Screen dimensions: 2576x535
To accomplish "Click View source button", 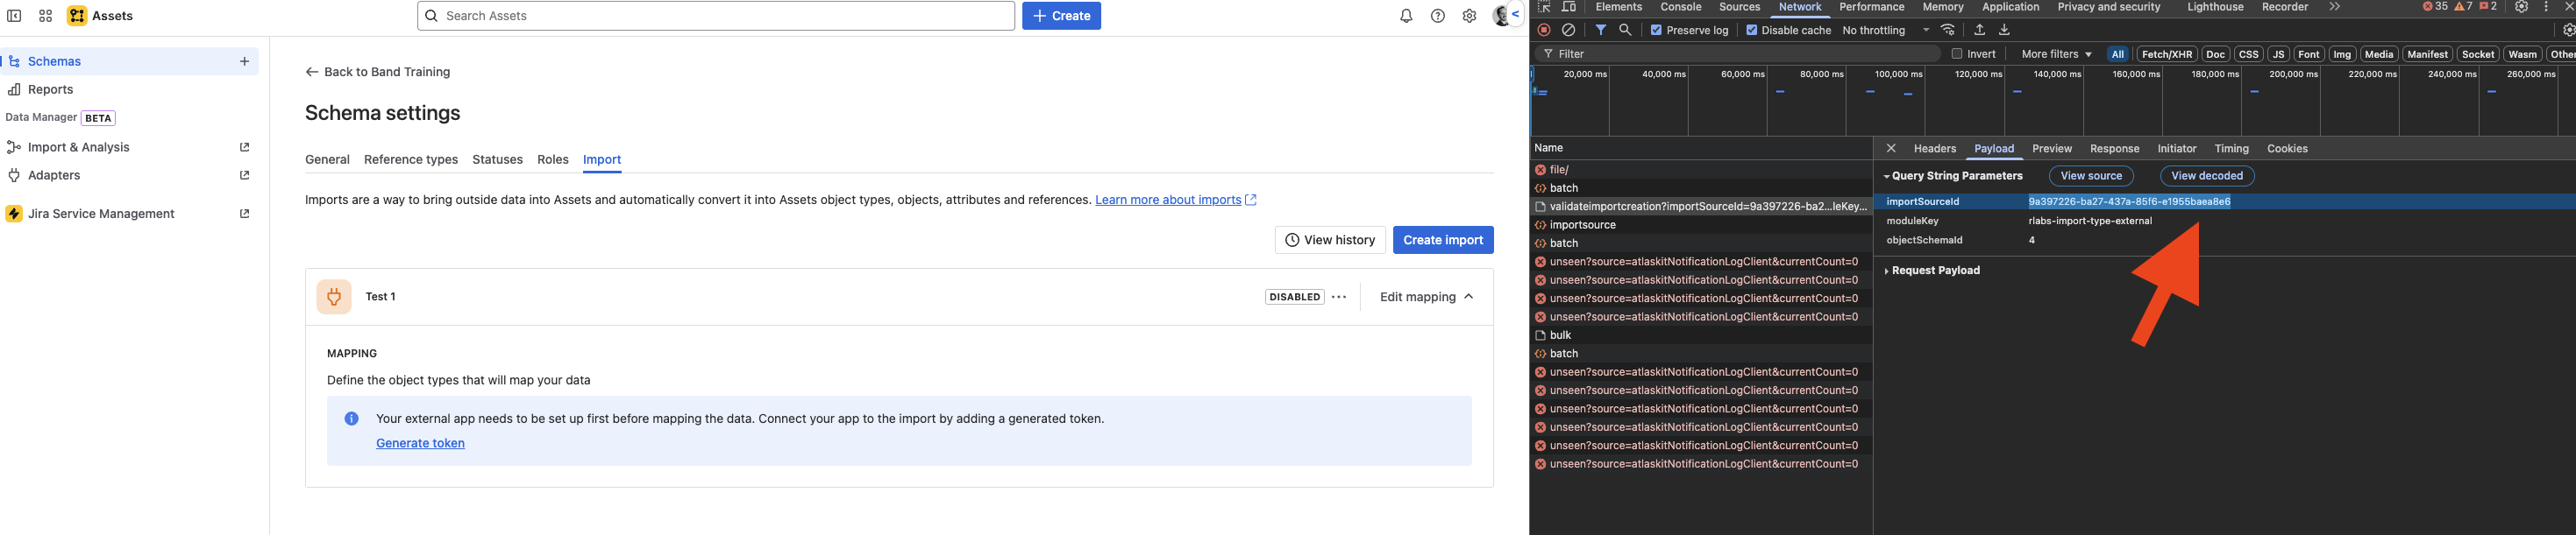I will click(2091, 176).
